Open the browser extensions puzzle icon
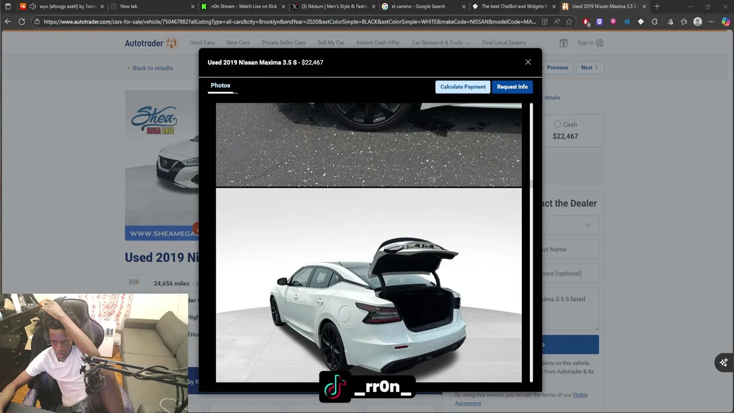The image size is (734, 413). click(x=654, y=22)
